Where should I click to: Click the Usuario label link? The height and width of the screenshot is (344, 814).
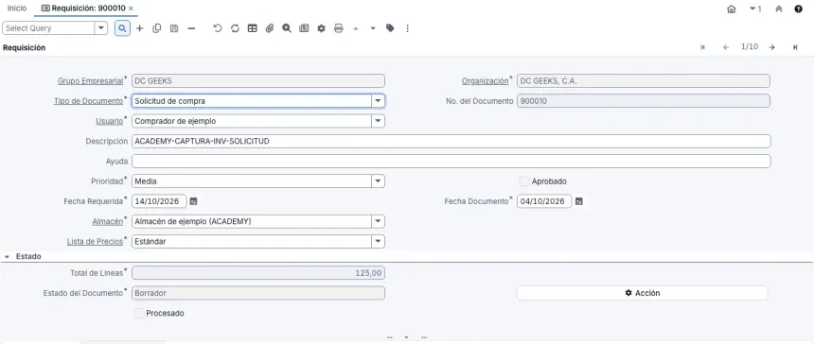pyautogui.click(x=110, y=121)
